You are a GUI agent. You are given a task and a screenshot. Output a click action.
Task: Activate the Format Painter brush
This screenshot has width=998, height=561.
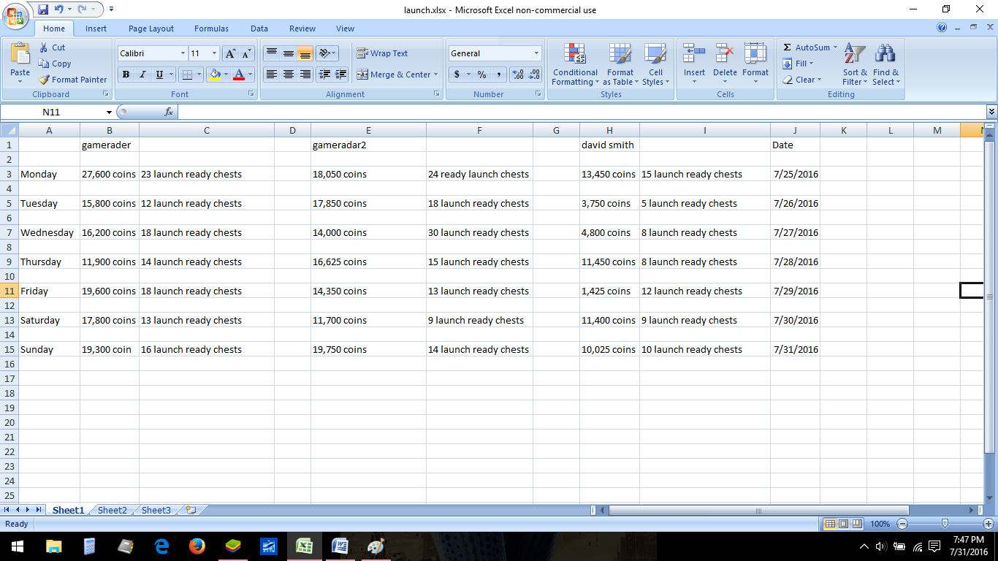click(73, 80)
